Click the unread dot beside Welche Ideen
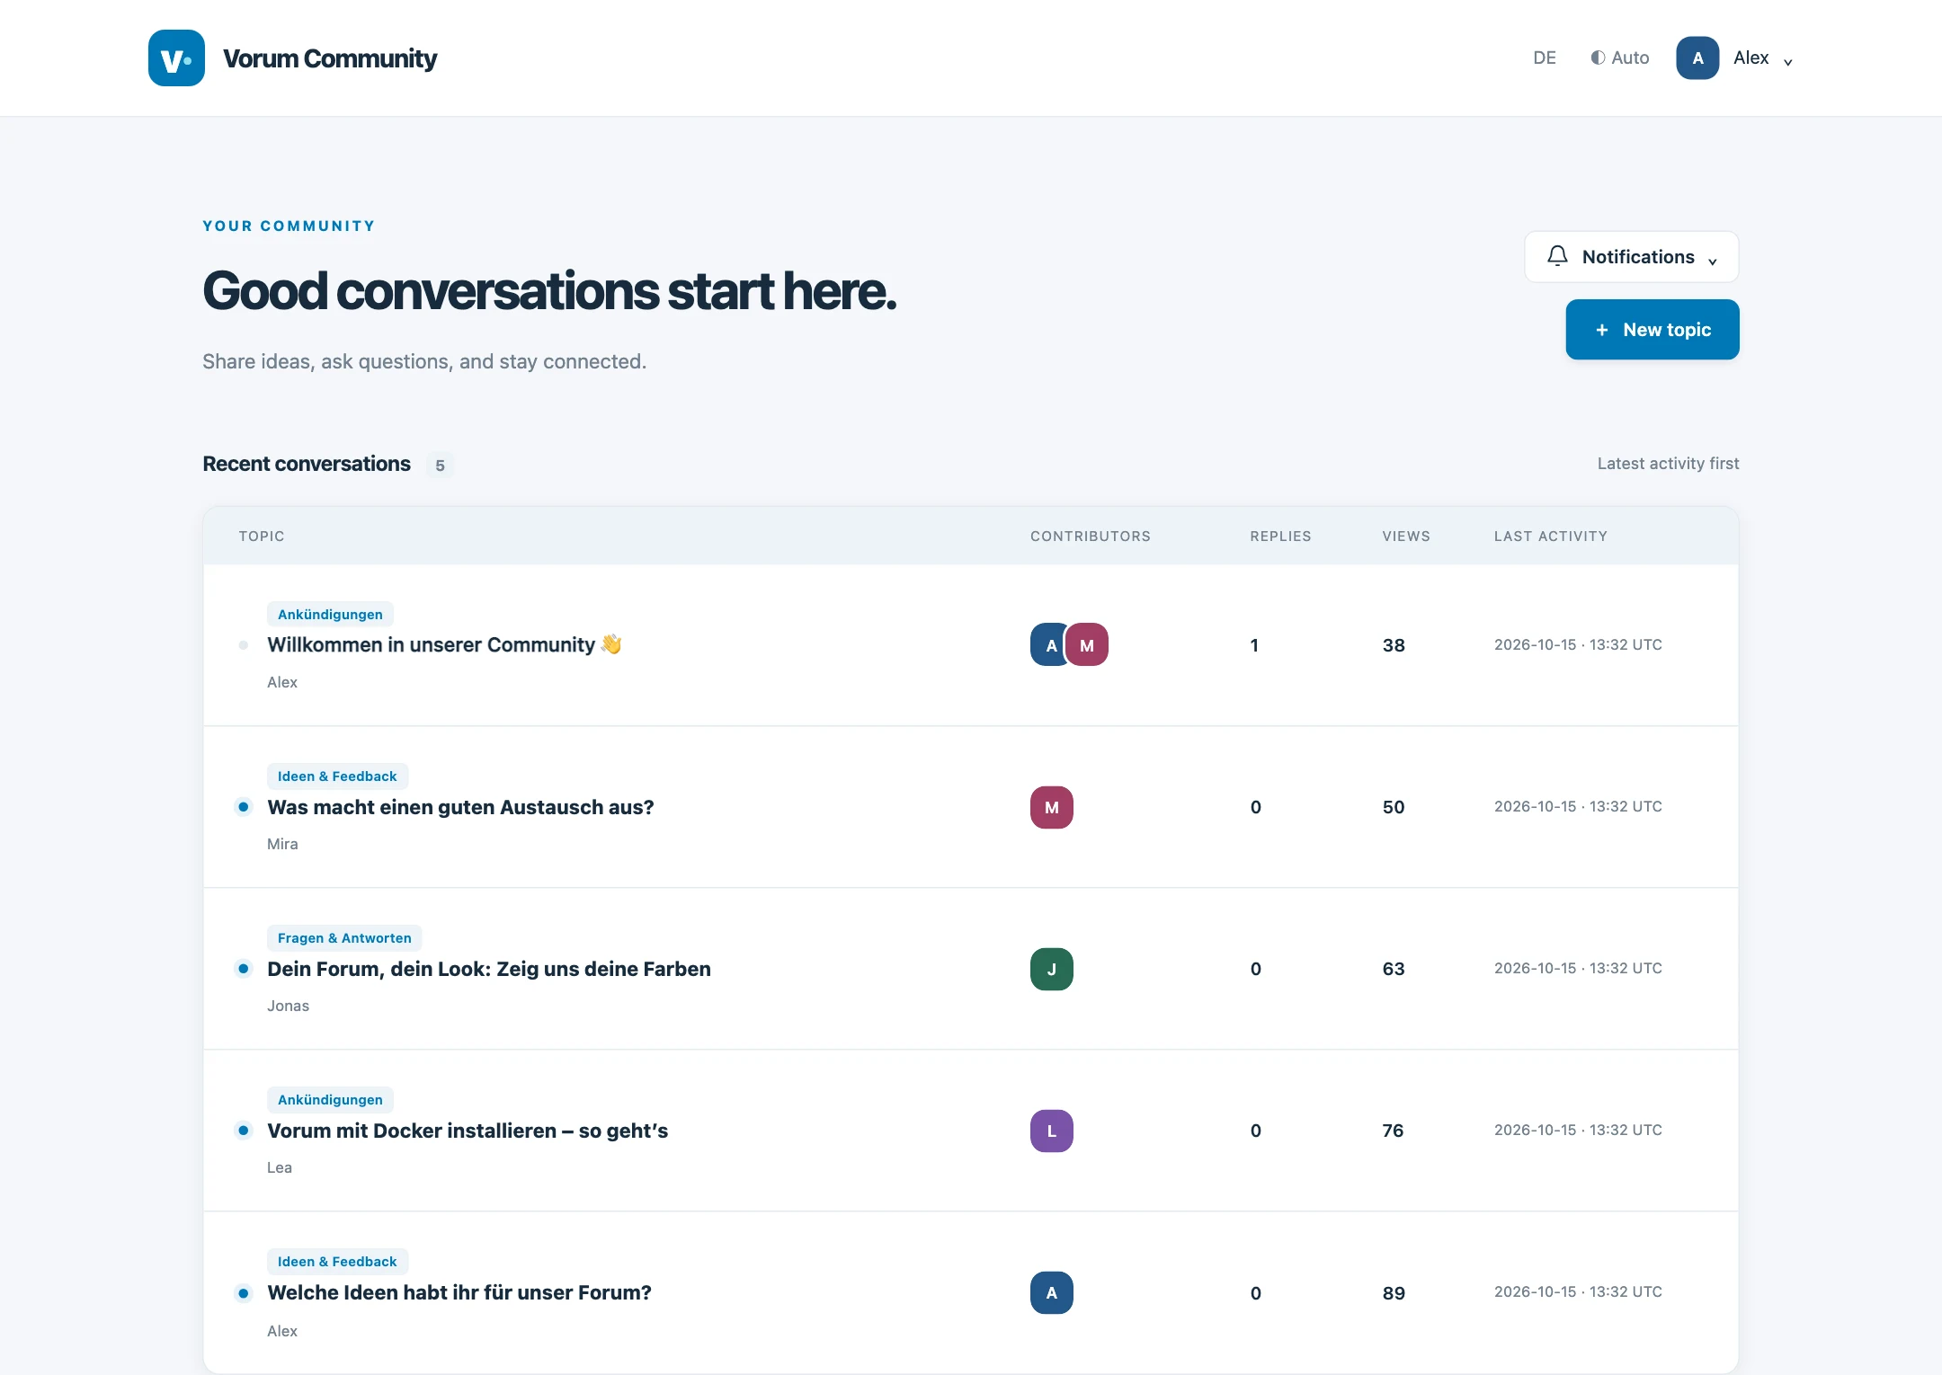The image size is (1942, 1375). click(x=244, y=1293)
